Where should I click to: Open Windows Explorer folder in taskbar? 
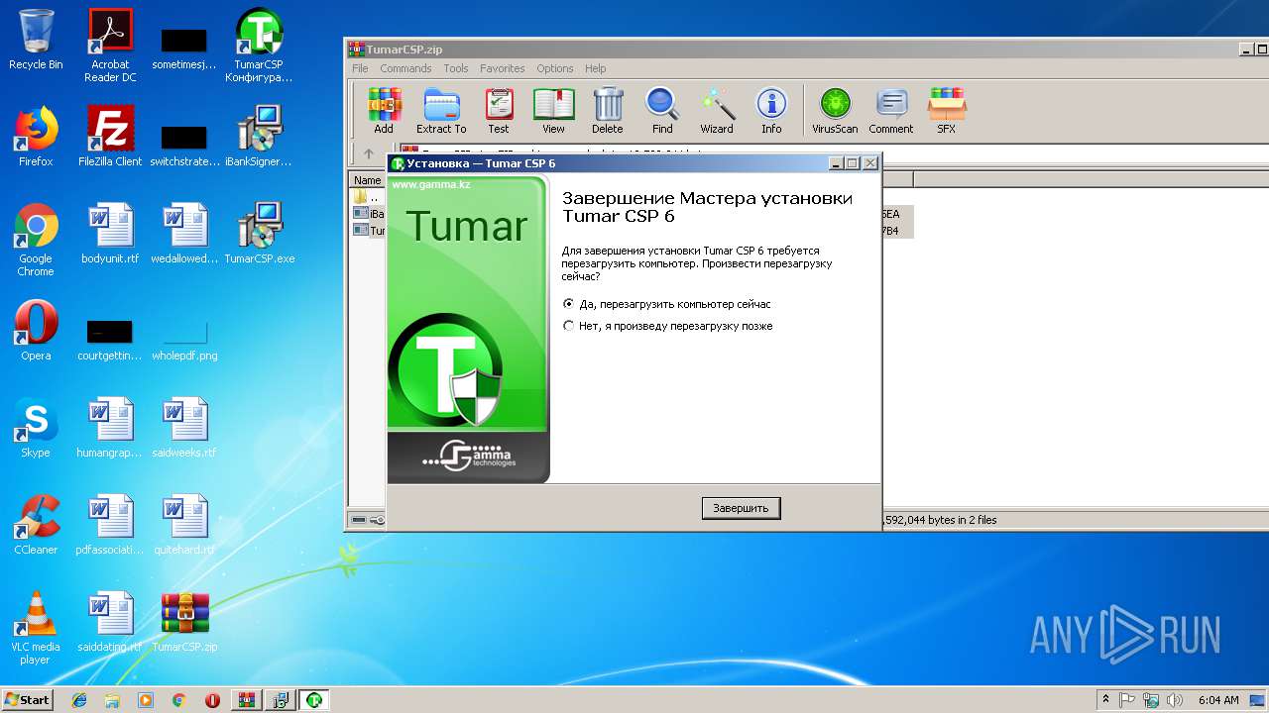point(112,700)
